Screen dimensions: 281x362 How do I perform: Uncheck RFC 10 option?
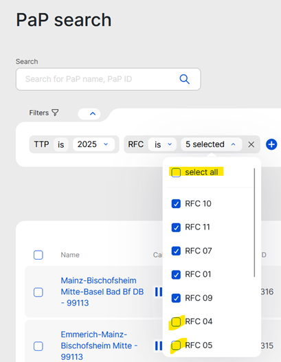176,204
